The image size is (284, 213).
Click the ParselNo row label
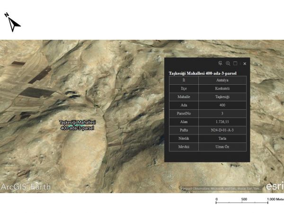click(x=184, y=114)
